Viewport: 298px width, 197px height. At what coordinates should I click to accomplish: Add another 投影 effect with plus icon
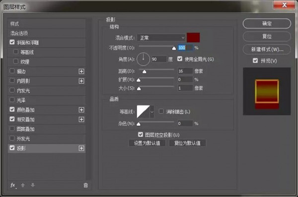[x=81, y=148]
